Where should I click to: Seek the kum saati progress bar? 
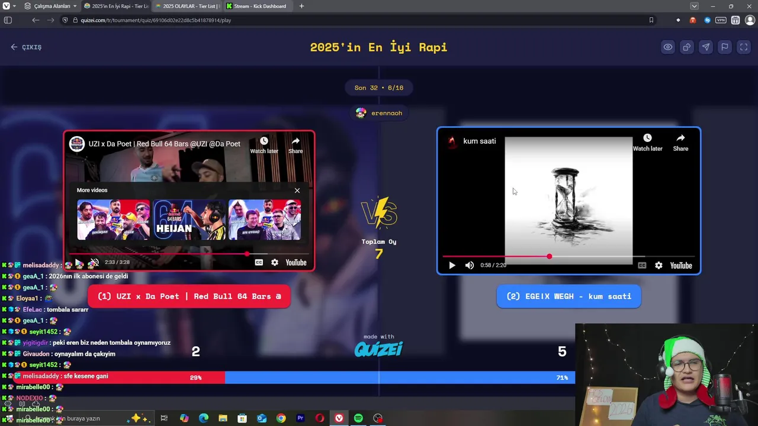point(568,257)
